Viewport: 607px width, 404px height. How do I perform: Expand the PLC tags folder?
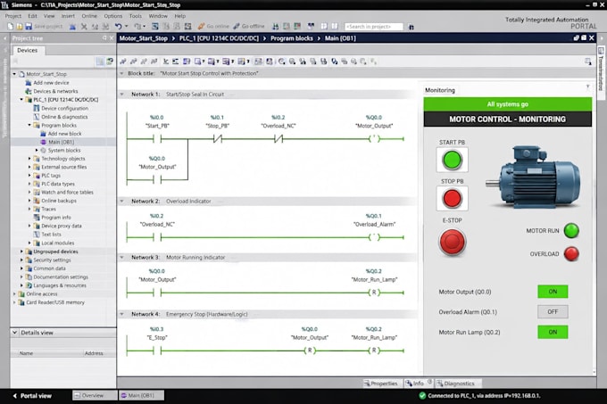[29, 176]
